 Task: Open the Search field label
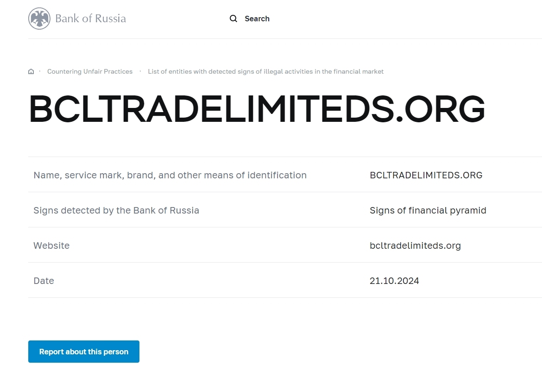point(257,19)
